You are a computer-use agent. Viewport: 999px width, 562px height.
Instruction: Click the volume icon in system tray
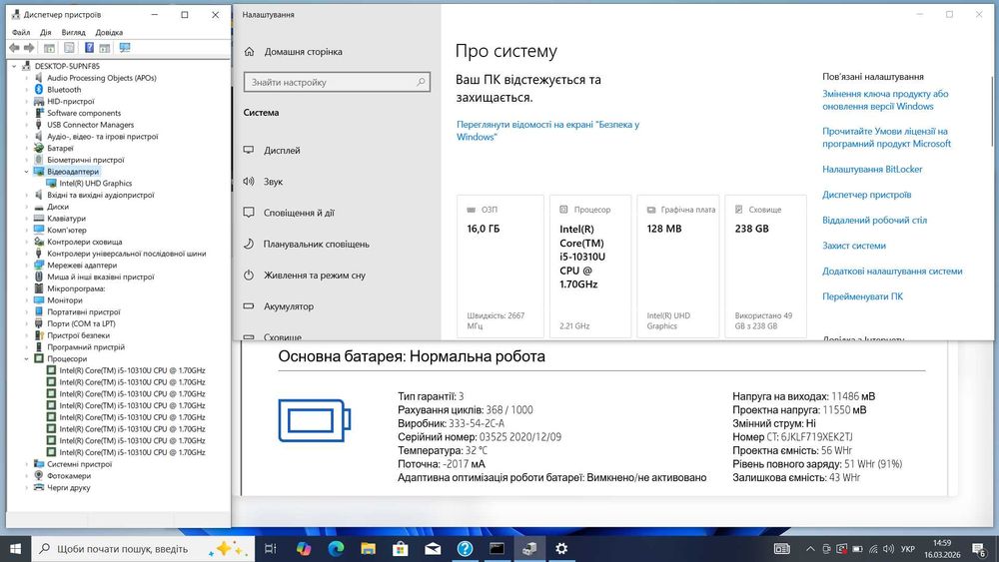(888, 549)
